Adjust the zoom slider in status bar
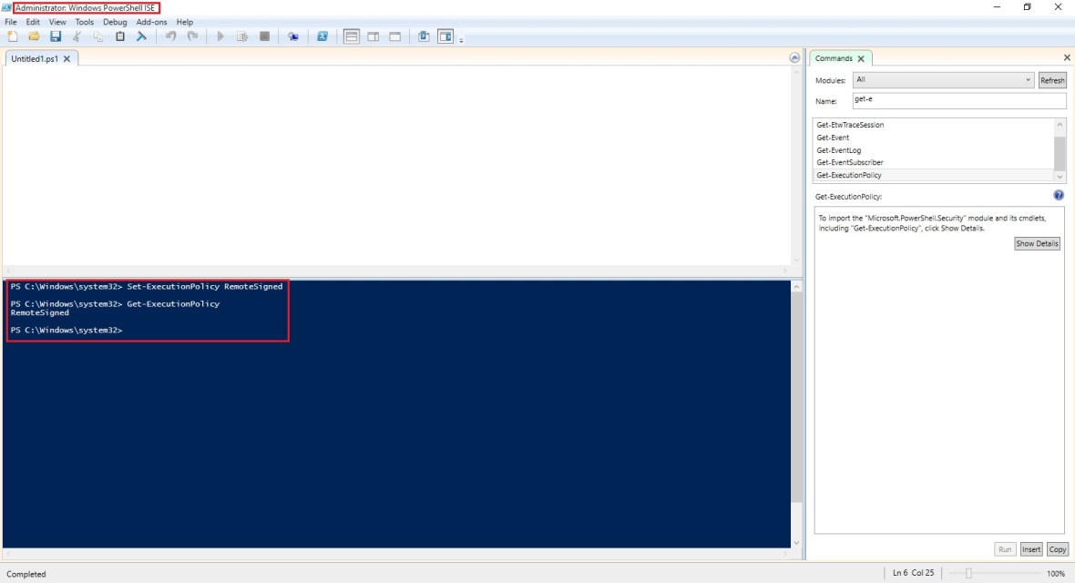The image size is (1075, 583). tap(968, 573)
